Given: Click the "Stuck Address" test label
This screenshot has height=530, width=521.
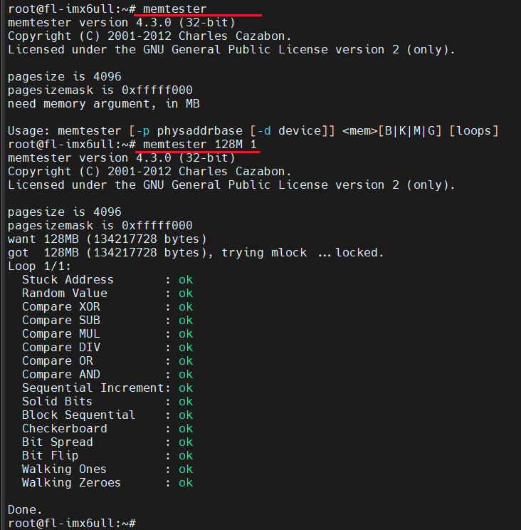Looking at the screenshot, I should pos(68,280).
